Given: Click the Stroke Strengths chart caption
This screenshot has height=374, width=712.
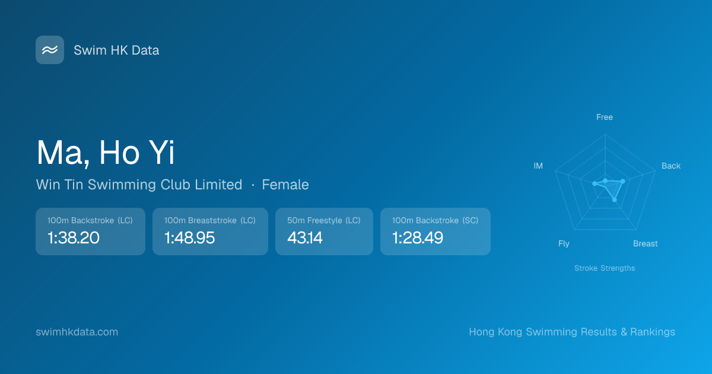Looking at the screenshot, I should [x=605, y=268].
